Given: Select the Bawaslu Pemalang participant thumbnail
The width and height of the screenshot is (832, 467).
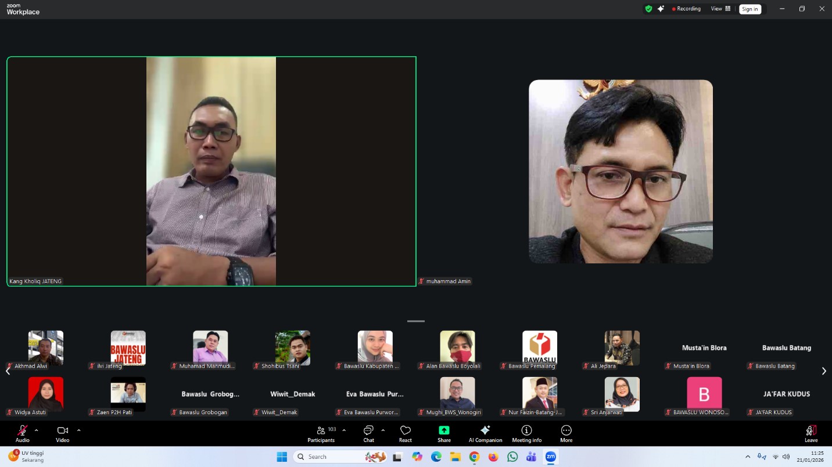Looking at the screenshot, I should (539, 347).
